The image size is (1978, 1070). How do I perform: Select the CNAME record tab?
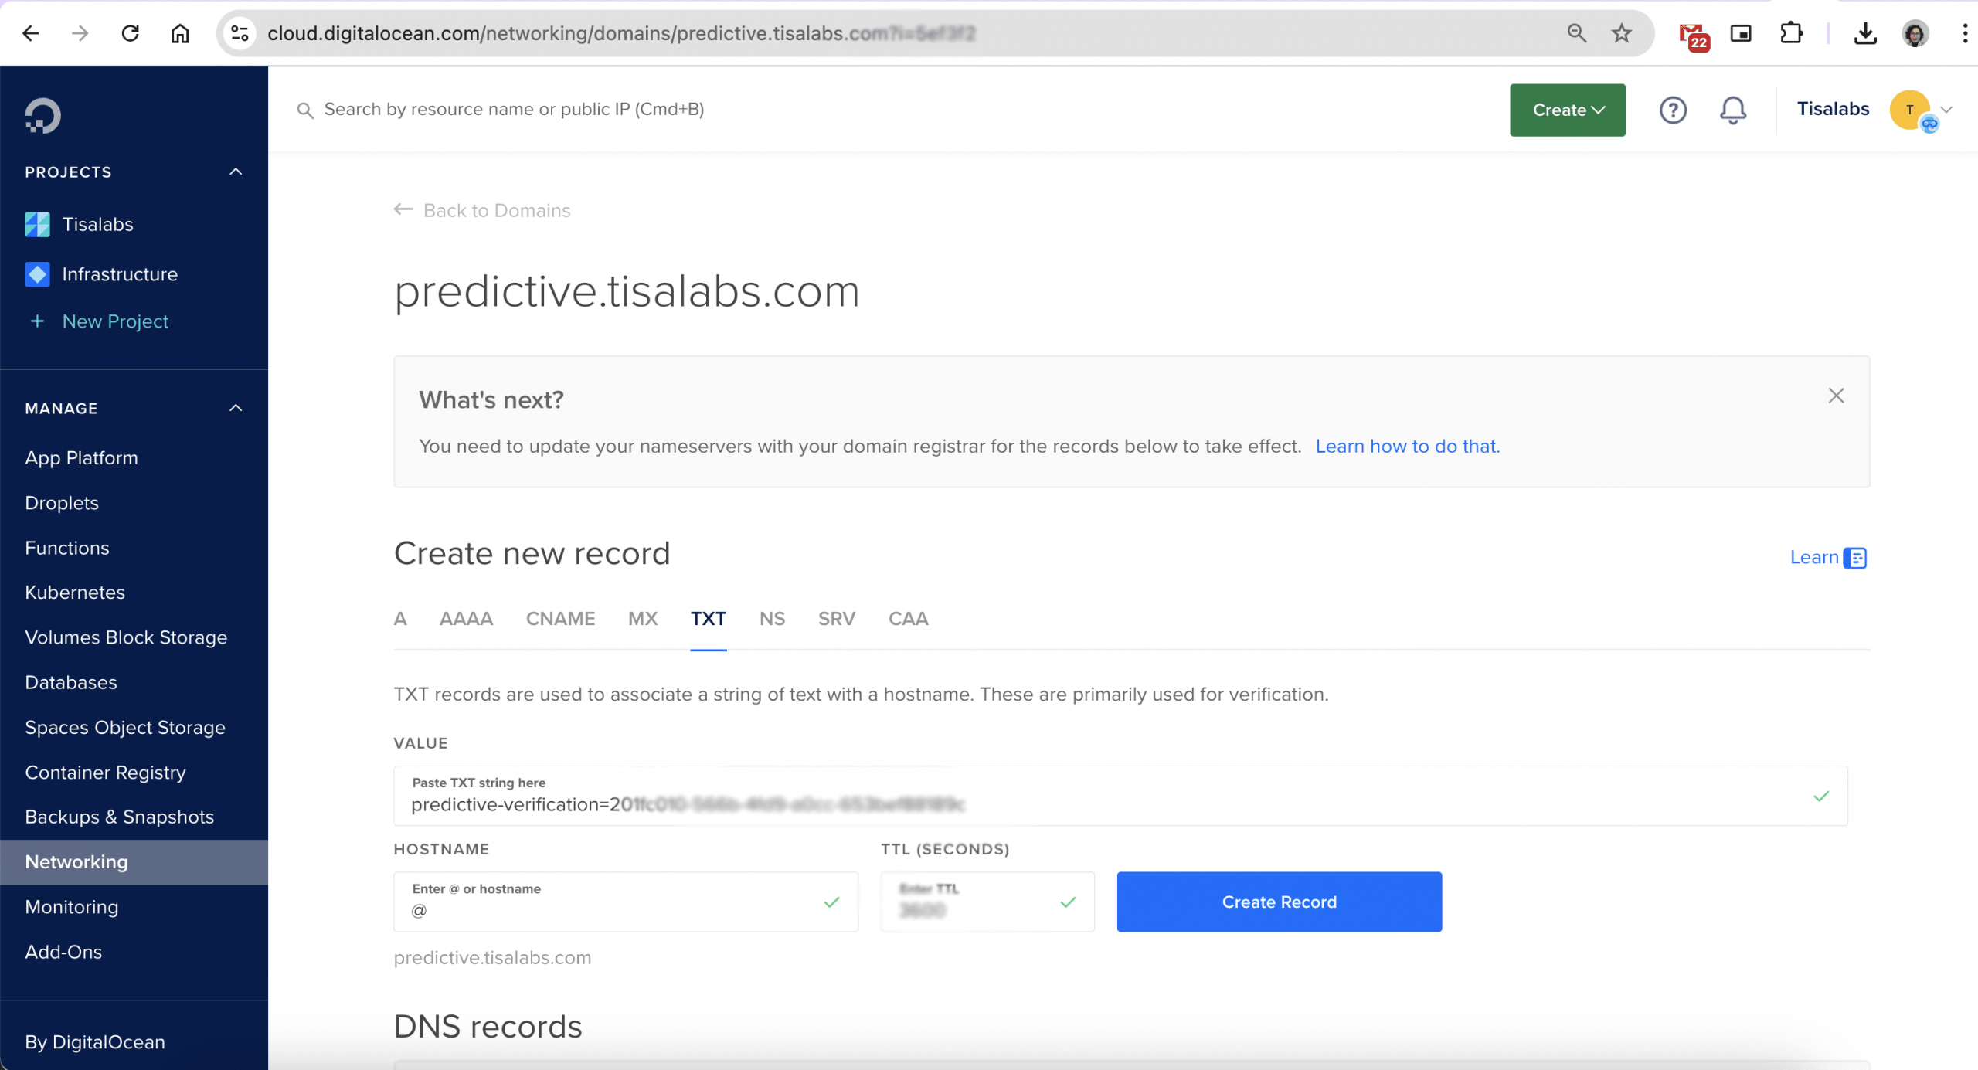pyautogui.click(x=560, y=619)
